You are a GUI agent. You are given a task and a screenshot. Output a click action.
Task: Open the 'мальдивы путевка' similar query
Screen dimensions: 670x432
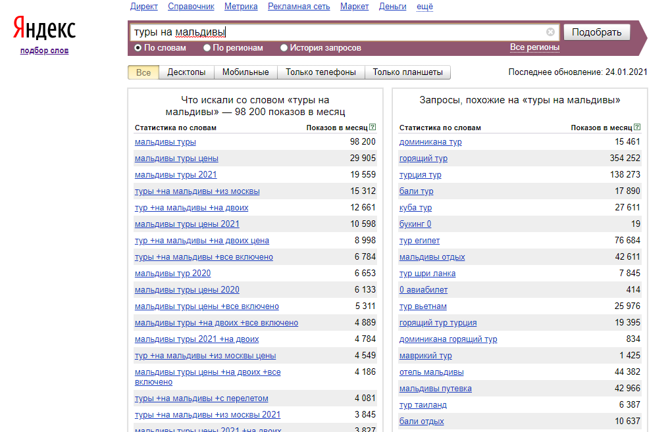pyautogui.click(x=436, y=389)
